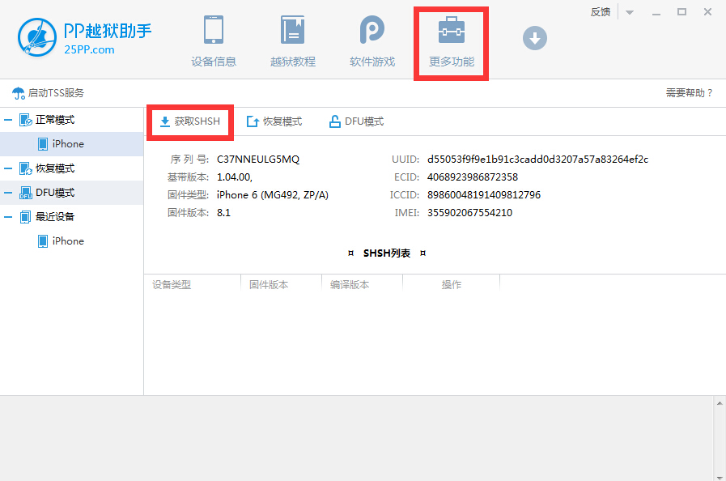Image resolution: width=726 pixels, height=481 pixels.
Task: Collapse the 最近设备 tree node
Action: pos(8,217)
